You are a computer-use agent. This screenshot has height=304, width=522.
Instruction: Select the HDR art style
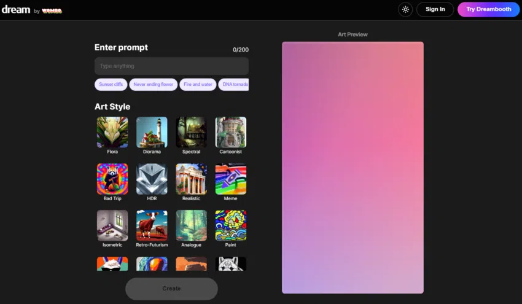click(152, 179)
